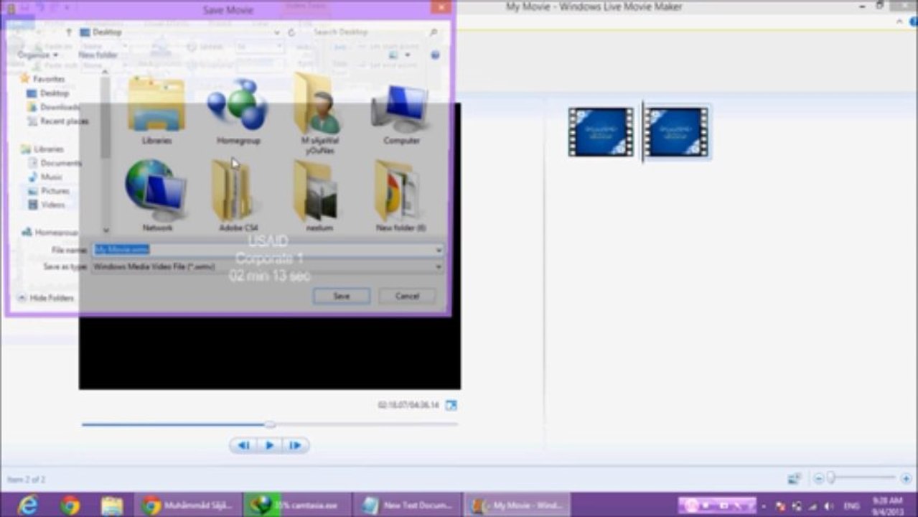Image resolution: width=918 pixels, height=517 pixels.
Task: Switch to camtasia.exe taskbar button
Action: [x=298, y=506]
